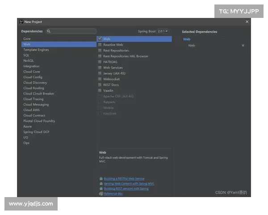Choose the Cloud Discovery category
Image resolution: width=268 pixels, height=215 pixels.
pyautogui.click(x=35, y=83)
